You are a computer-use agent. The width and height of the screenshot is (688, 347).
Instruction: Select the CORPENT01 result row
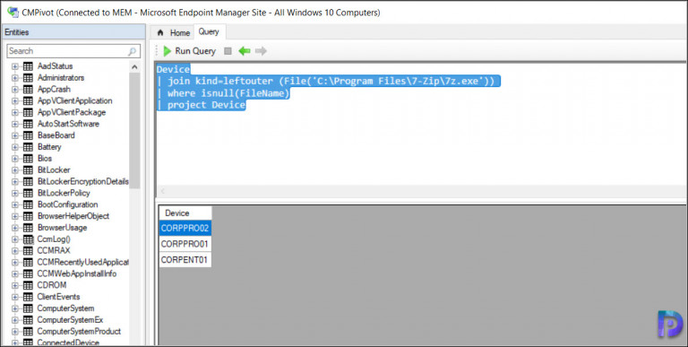185,260
